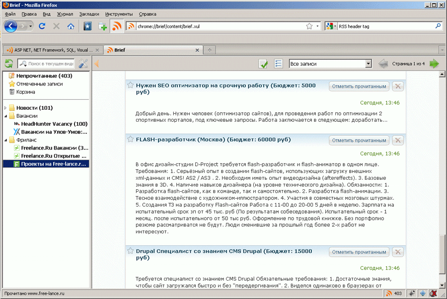Star the FLASH-разработчик entry
The width and height of the screenshot is (447, 299).
click(x=131, y=139)
